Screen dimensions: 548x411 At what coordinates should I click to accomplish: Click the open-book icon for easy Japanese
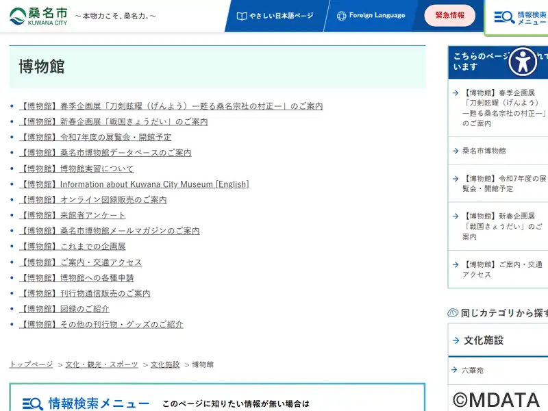[x=241, y=16]
